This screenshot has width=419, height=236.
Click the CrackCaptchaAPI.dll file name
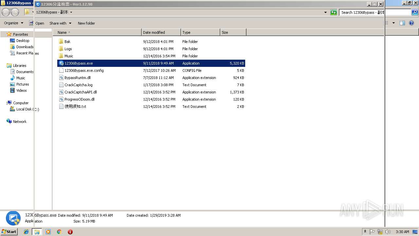click(x=81, y=92)
